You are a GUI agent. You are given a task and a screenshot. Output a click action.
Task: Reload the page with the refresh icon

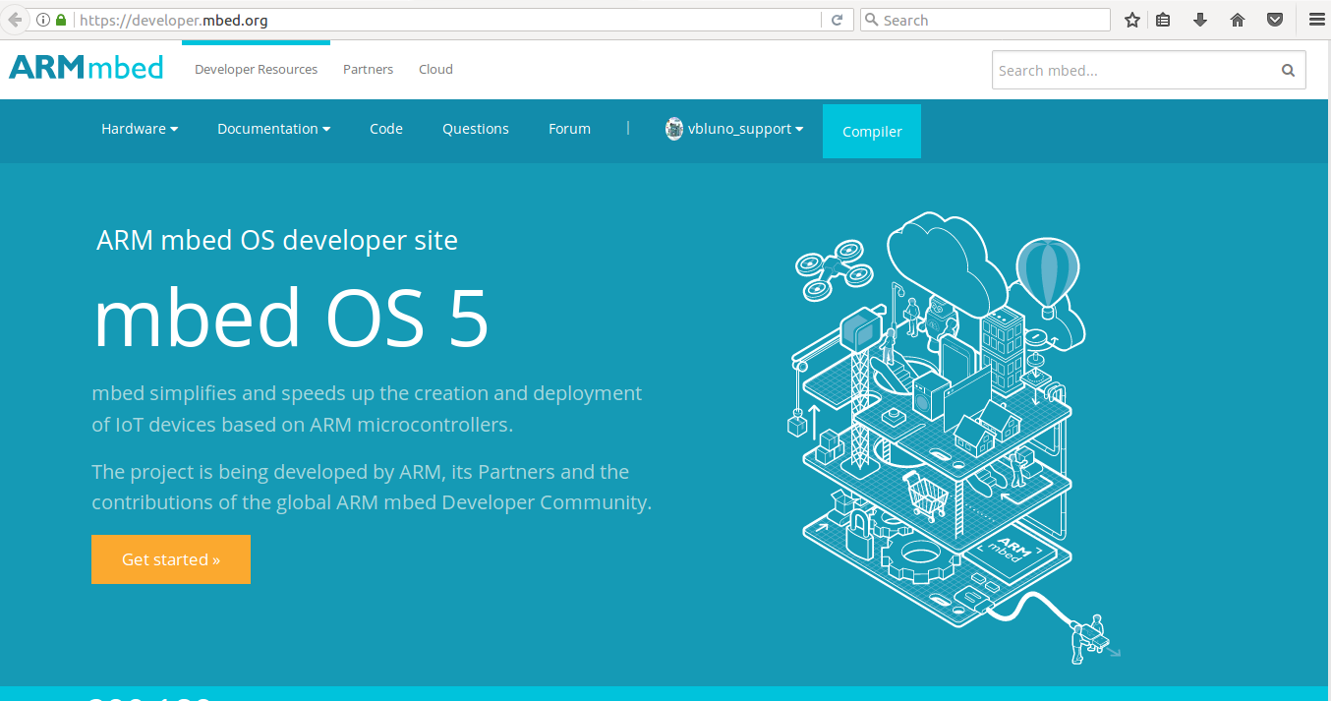(x=838, y=20)
